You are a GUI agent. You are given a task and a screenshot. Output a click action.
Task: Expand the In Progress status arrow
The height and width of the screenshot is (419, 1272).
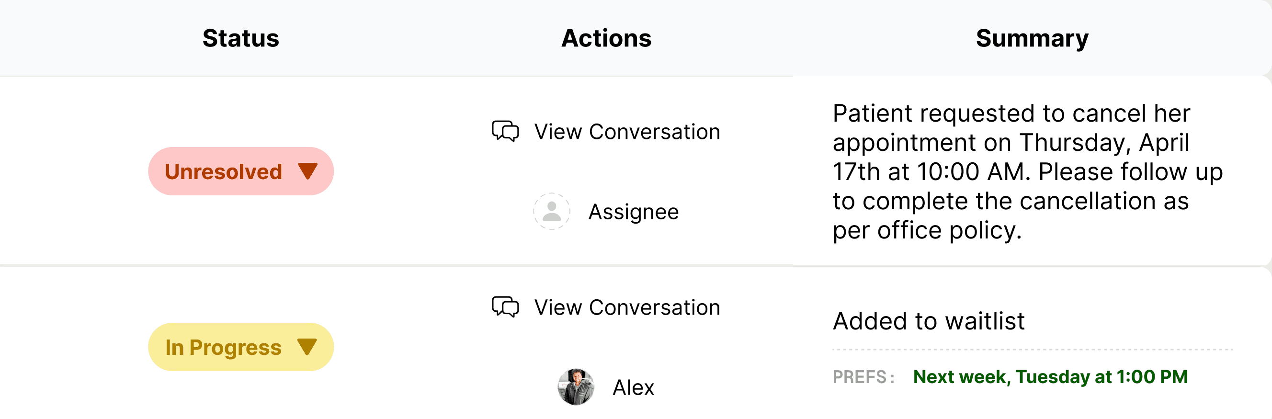coord(307,347)
